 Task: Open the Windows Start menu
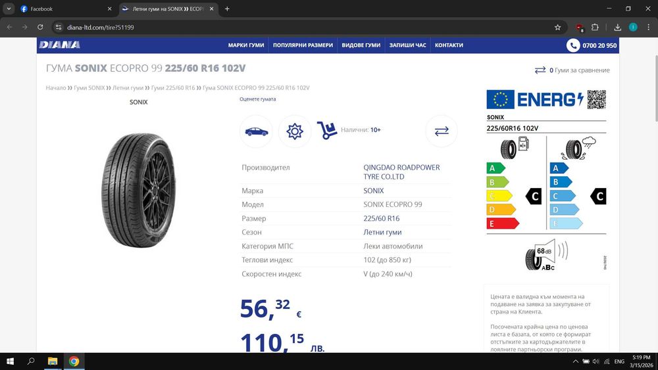(x=10, y=361)
